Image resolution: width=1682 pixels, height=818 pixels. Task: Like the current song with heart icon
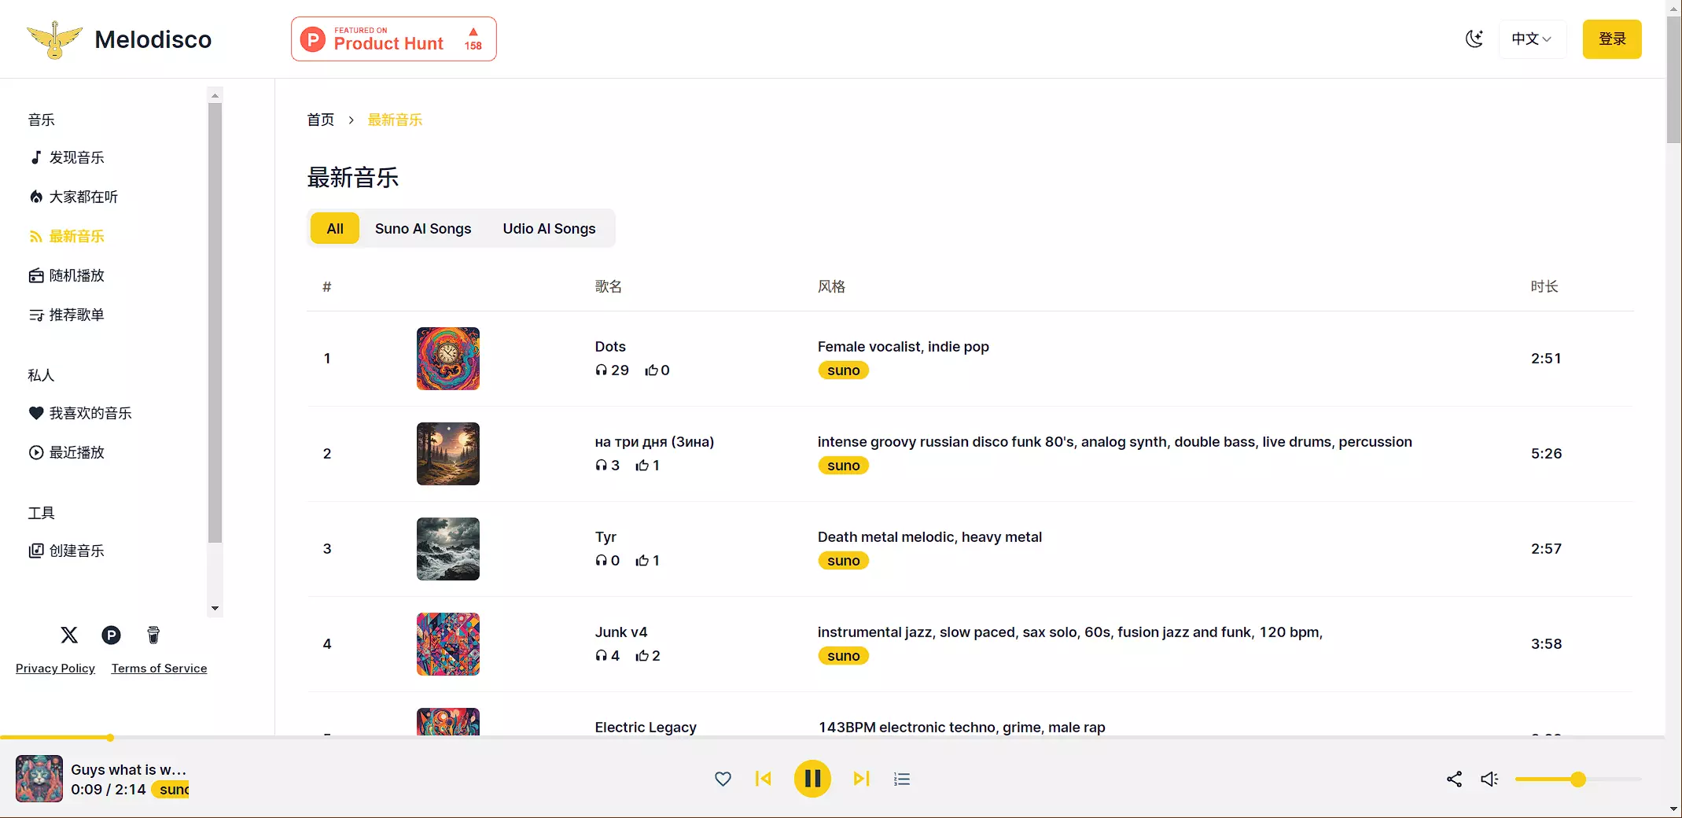[723, 779]
